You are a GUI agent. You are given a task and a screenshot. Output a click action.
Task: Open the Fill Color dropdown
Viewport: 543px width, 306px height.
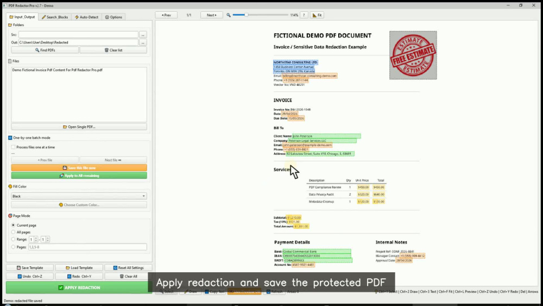click(x=79, y=196)
